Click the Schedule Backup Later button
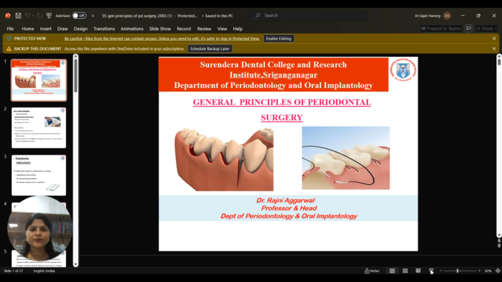502x282 pixels. coord(210,48)
